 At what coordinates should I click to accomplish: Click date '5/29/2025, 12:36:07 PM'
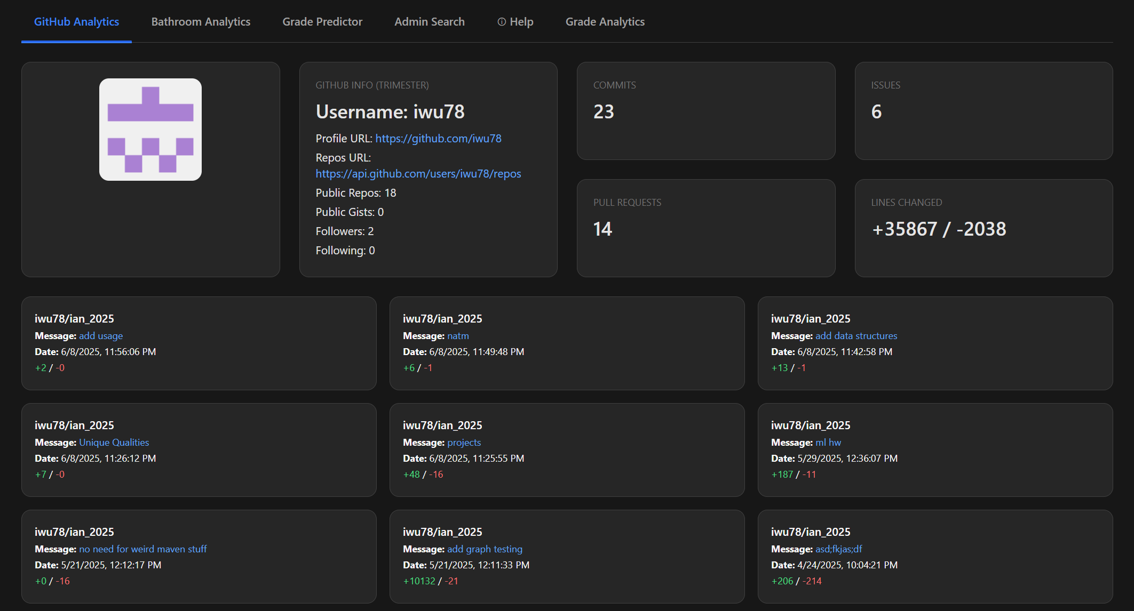[847, 459]
